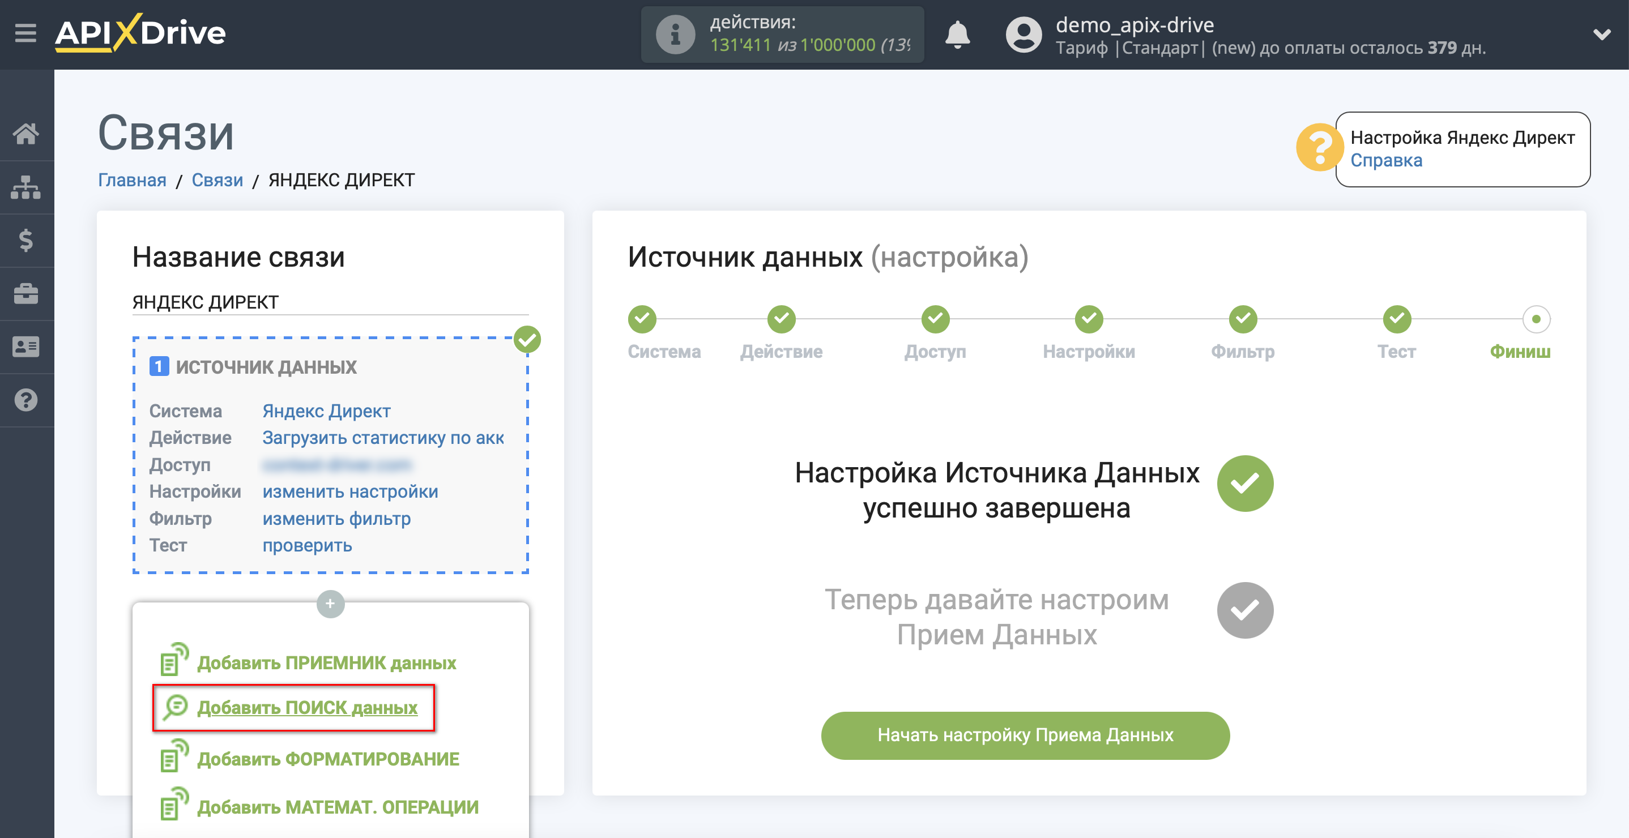The image size is (1629, 838).
Task: Open the Справка link
Action: 1386,160
